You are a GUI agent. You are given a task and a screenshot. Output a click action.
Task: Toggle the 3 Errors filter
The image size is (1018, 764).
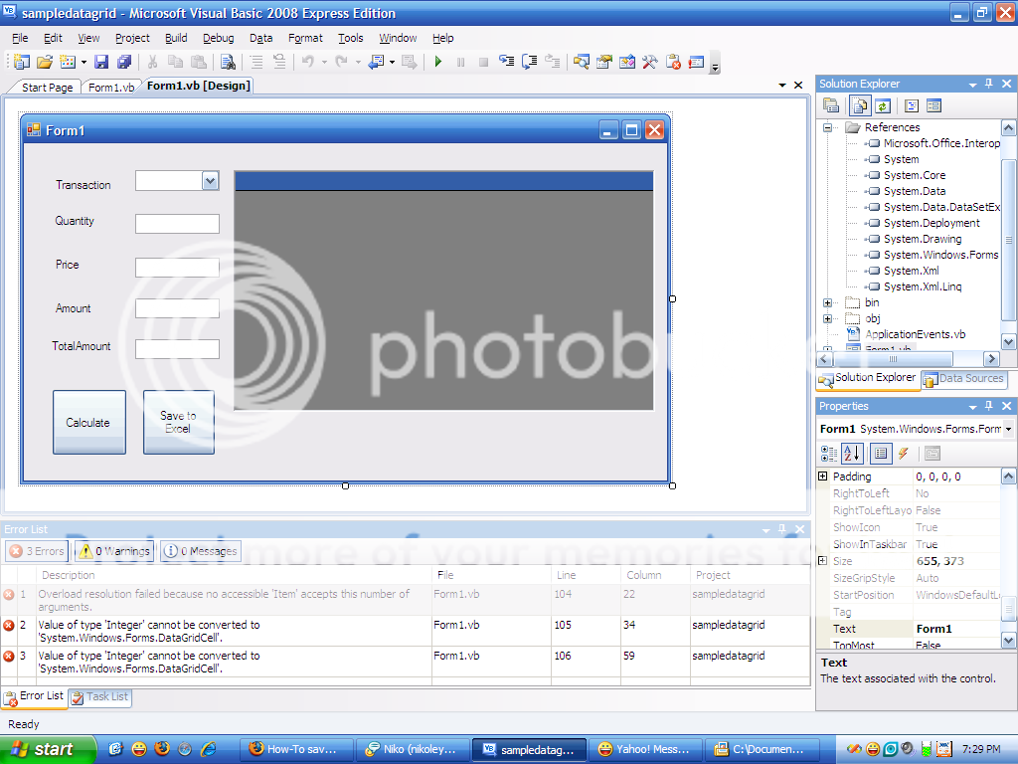37,551
